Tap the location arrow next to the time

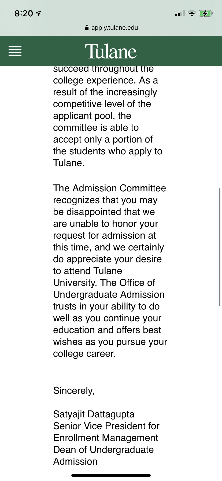click(38, 13)
